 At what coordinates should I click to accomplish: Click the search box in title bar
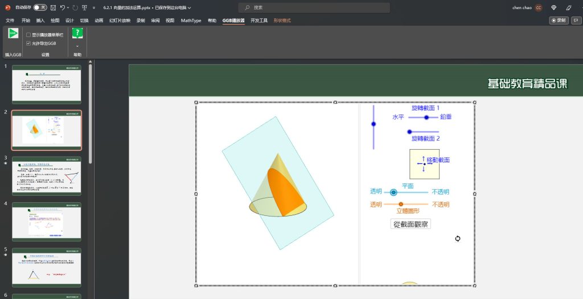tap(314, 7)
